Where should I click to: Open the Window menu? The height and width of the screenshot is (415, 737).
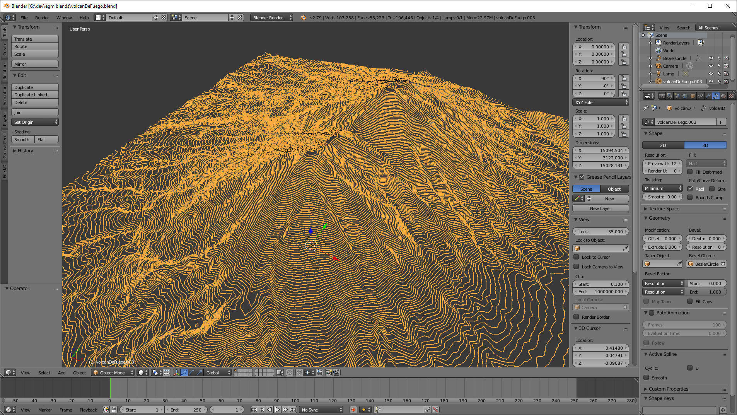(64, 17)
